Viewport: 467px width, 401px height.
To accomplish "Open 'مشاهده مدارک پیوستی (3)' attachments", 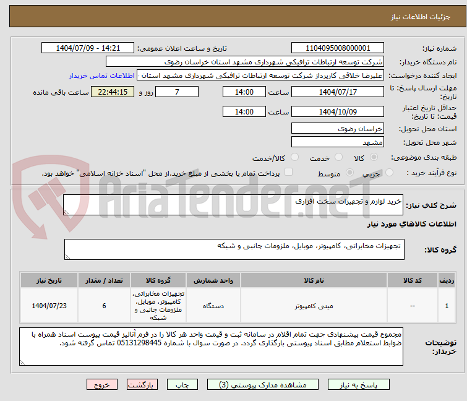I will pyautogui.click(x=263, y=385).
